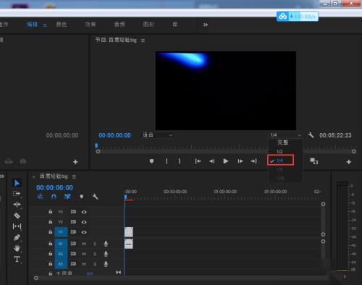This screenshot has height=285, width=362.
Task: Toggle V2 track output eye
Action: point(84,222)
